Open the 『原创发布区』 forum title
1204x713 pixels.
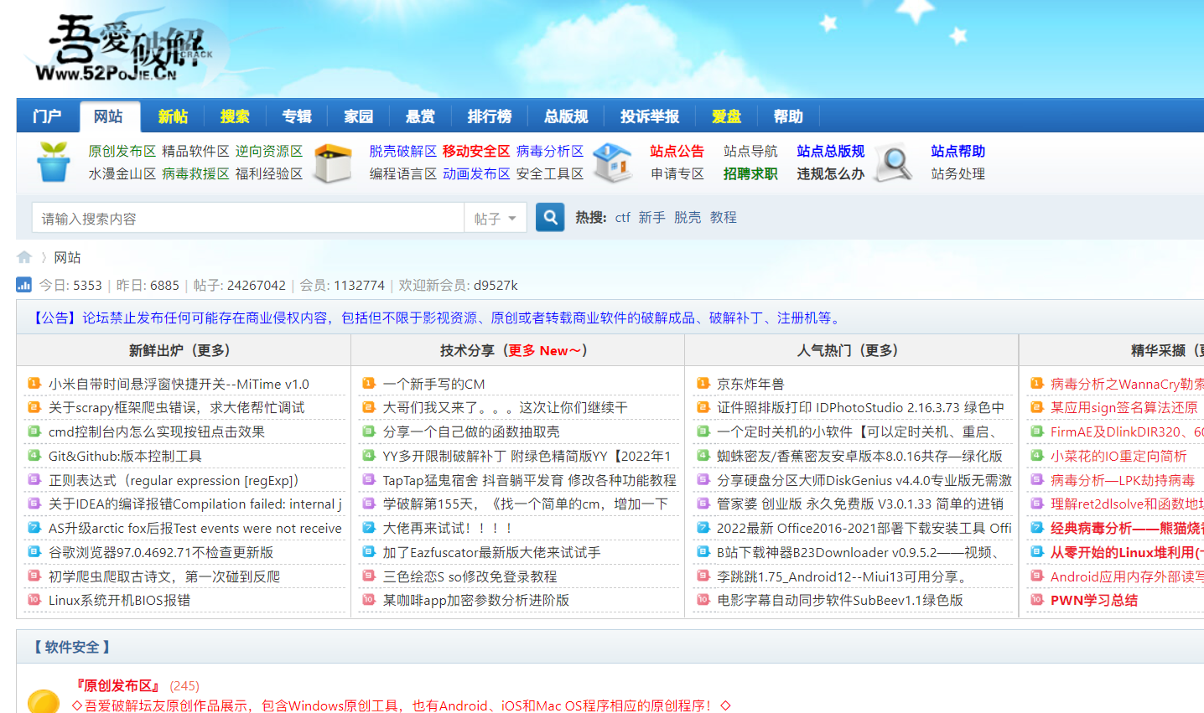117,685
